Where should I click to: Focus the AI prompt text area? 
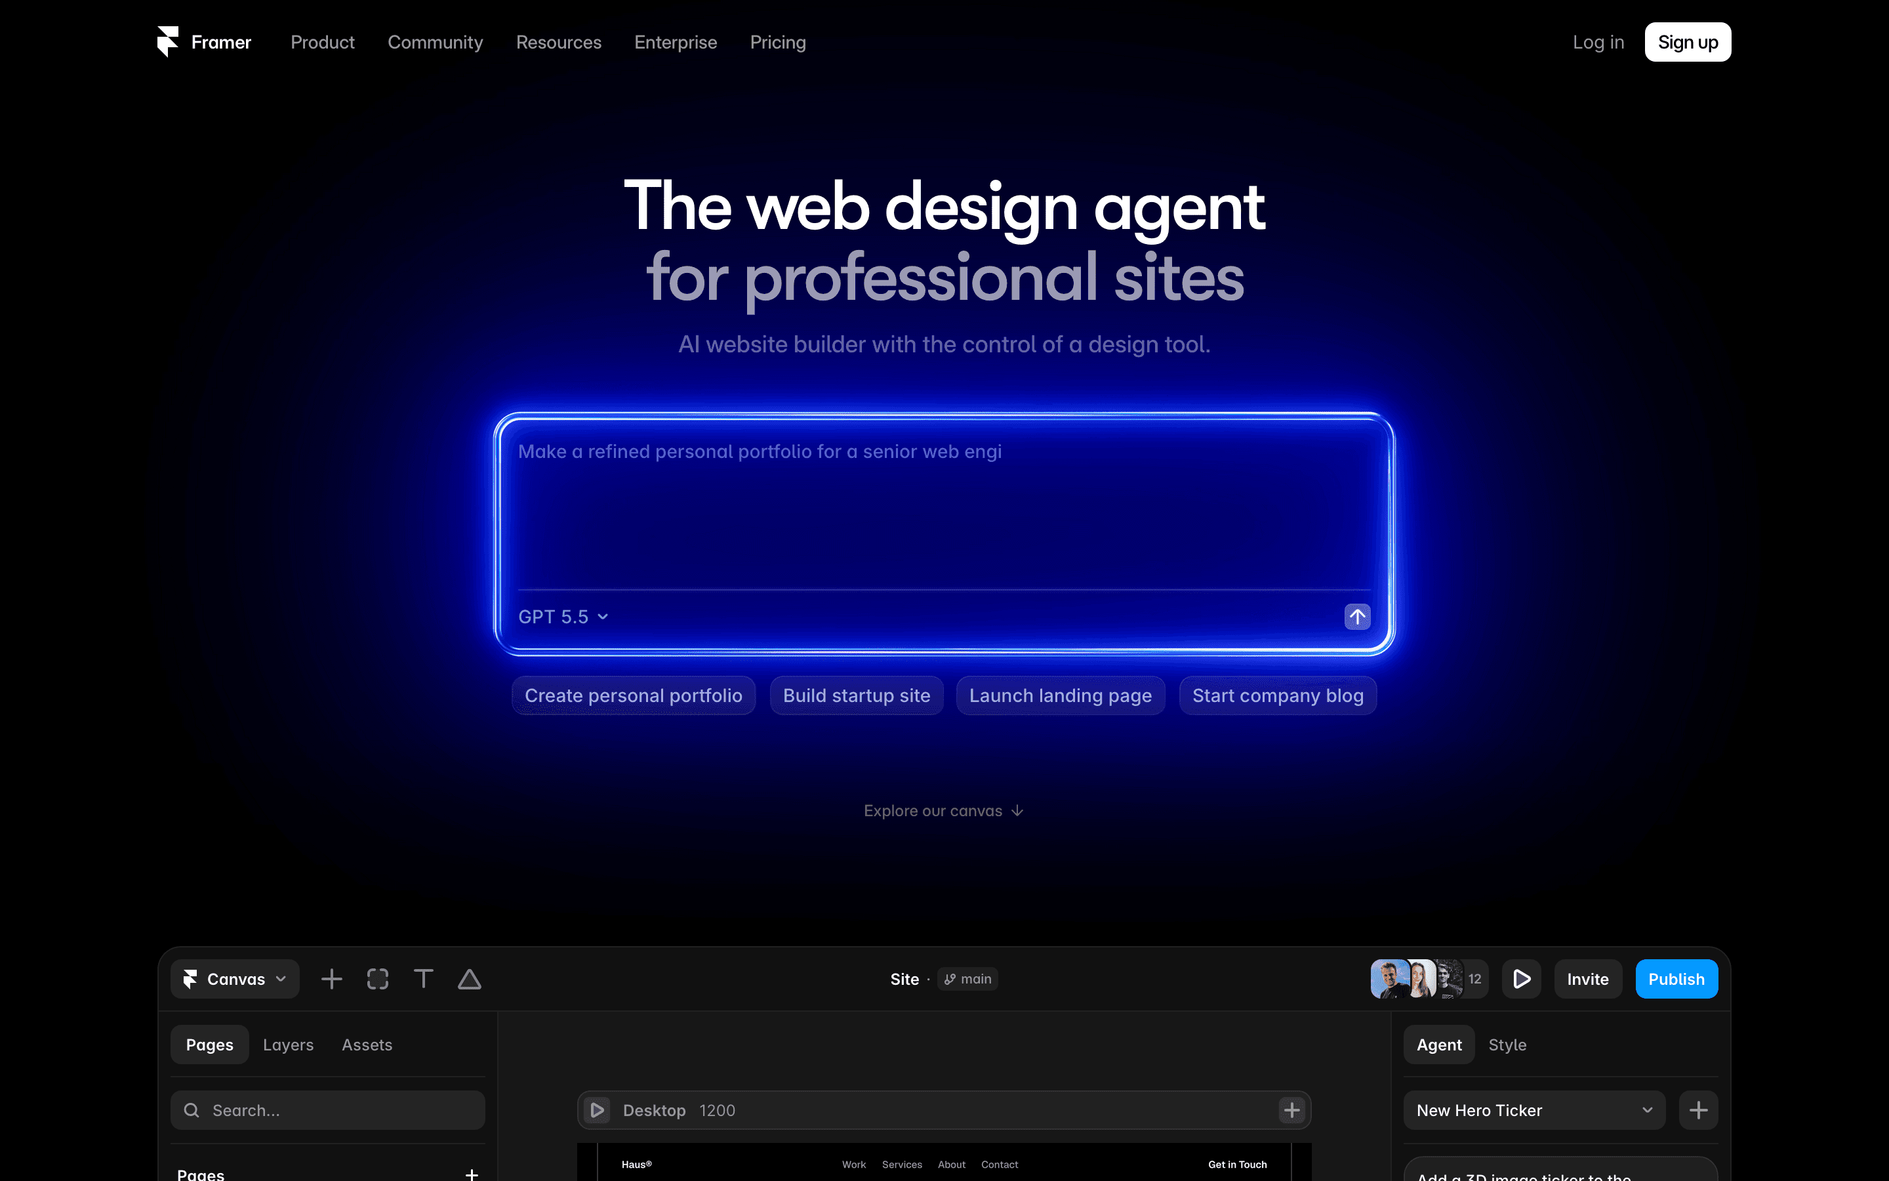944,508
